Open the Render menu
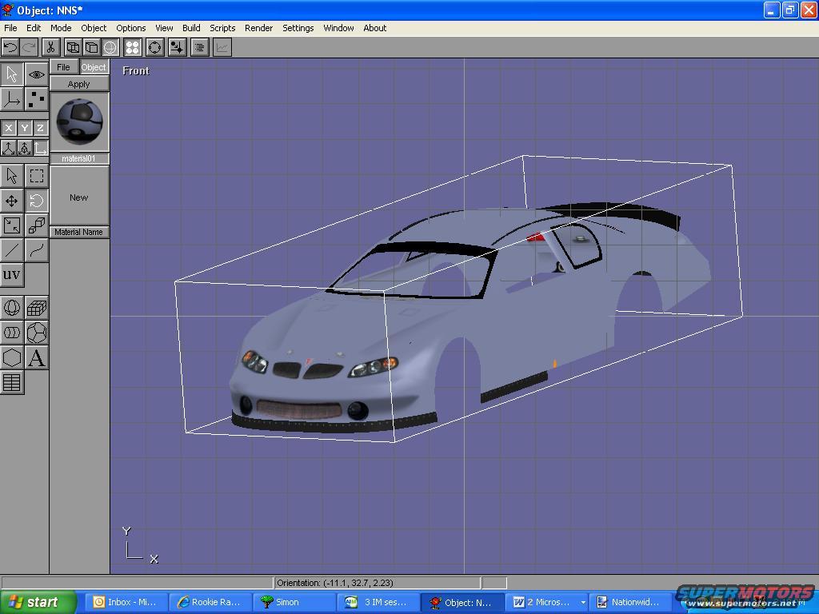 (x=258, y=28)
